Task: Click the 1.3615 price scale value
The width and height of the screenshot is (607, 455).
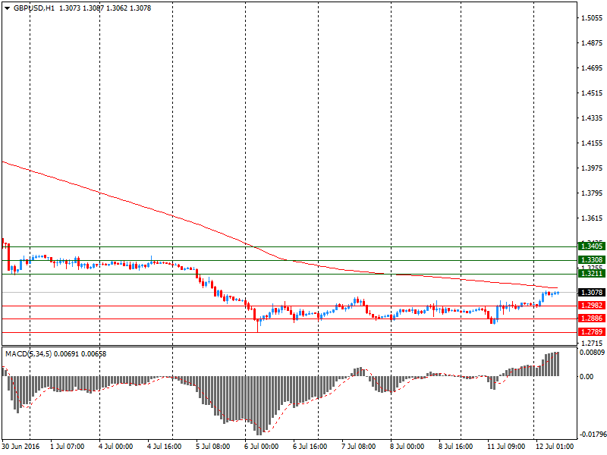Action: (x=592, y=218)
